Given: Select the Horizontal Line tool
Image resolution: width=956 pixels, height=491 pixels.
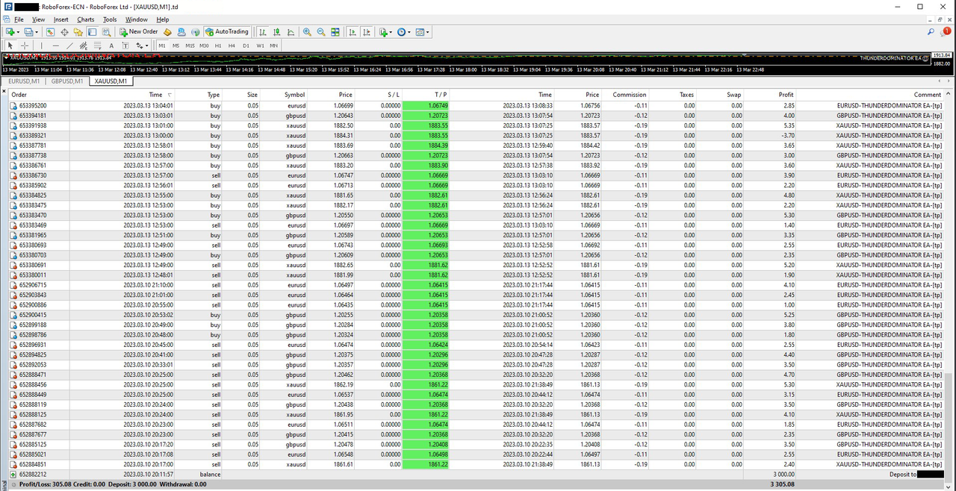Looking at the screenshot, I should tap(56, 46).
